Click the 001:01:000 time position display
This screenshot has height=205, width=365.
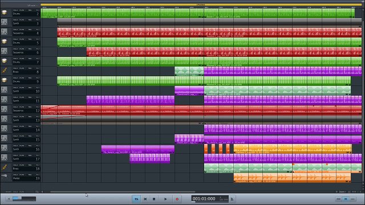click(x=204, y=199)
